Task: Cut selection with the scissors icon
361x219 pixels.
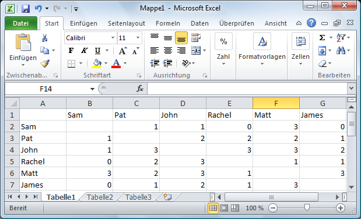Action: click(45, 38)
